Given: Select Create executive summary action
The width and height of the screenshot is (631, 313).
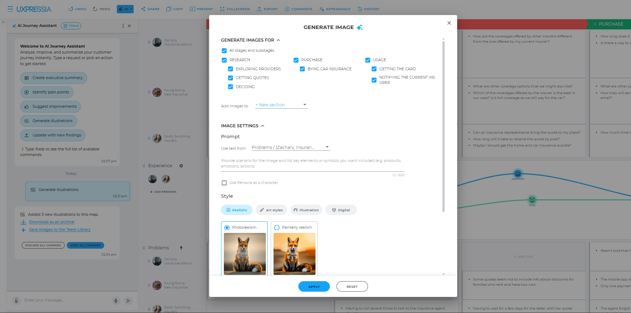Looking at the screenshot, I should tap(54, 78).
